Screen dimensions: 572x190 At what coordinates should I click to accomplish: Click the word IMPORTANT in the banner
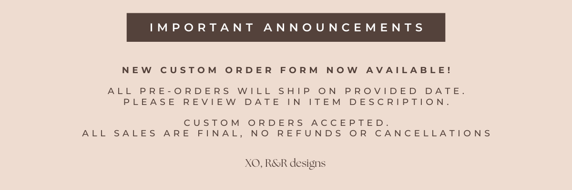point(202,28)
